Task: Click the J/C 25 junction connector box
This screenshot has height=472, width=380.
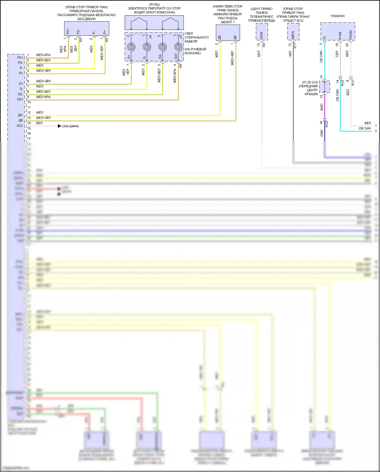Action: (325, 87)
